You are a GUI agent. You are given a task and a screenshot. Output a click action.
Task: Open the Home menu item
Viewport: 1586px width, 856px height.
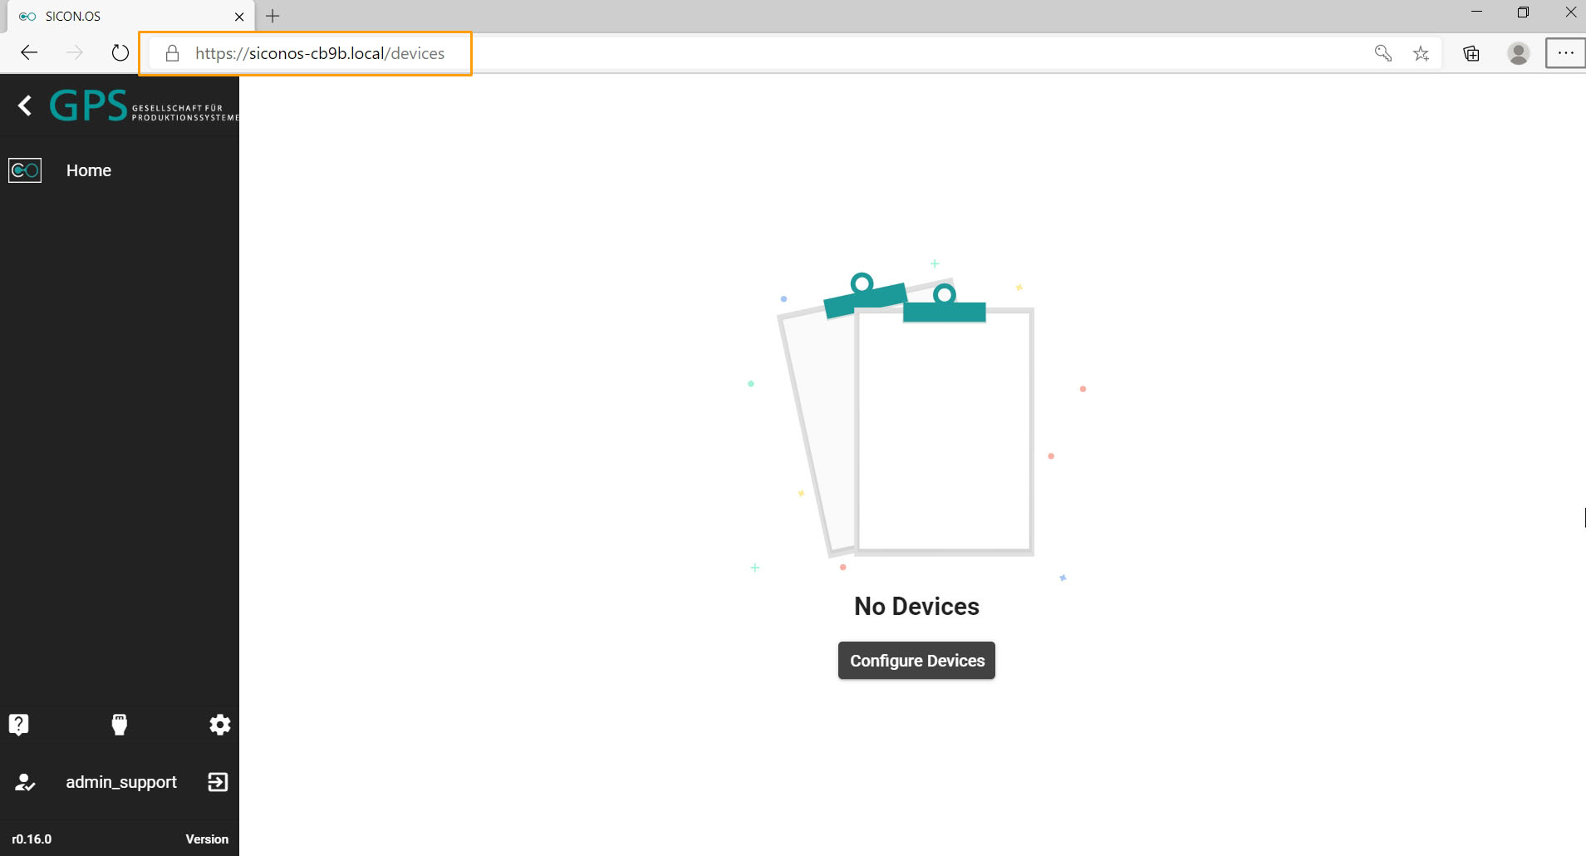tap(89, 170)
